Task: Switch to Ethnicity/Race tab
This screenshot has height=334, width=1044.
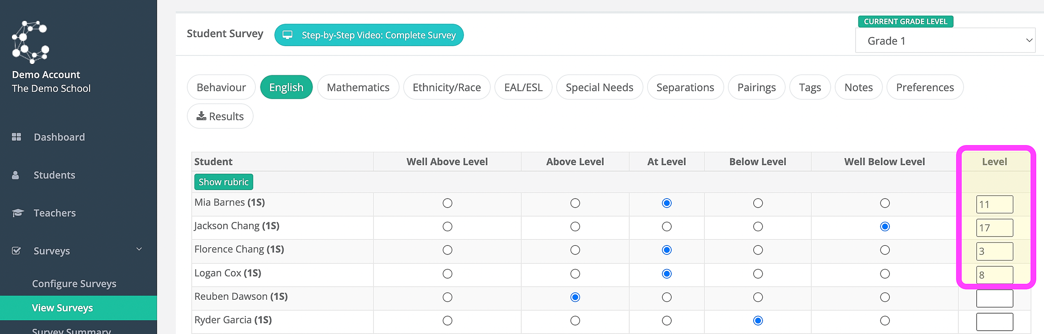Action: 447,87
